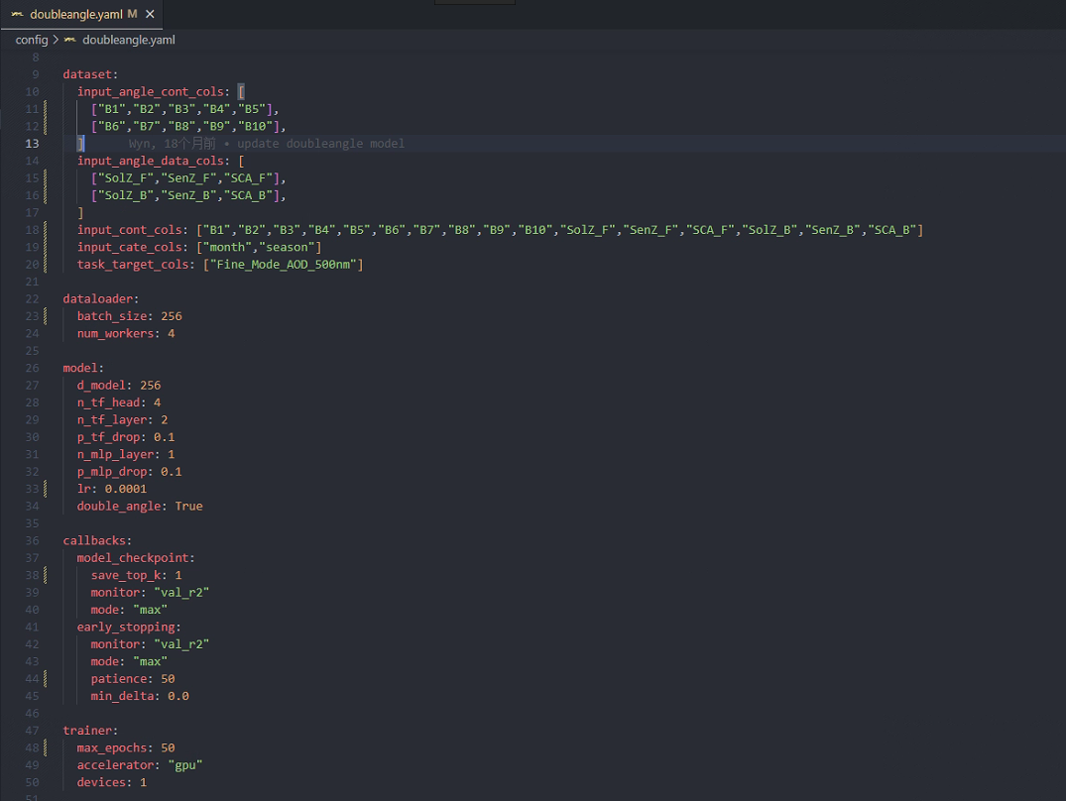Click the 'task_target_cols' key
The image size is (1066, 801).
click(x=133, y=265)
